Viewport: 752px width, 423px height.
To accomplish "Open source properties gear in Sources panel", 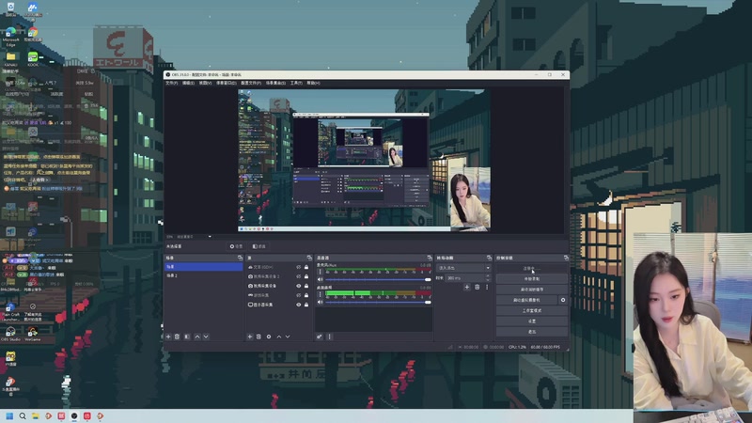I will (x=269, y=337).
